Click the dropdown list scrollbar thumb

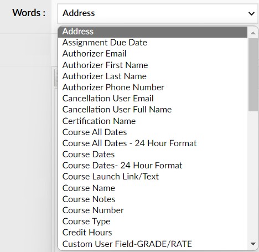pyautogui.click(x=253, y=75)
